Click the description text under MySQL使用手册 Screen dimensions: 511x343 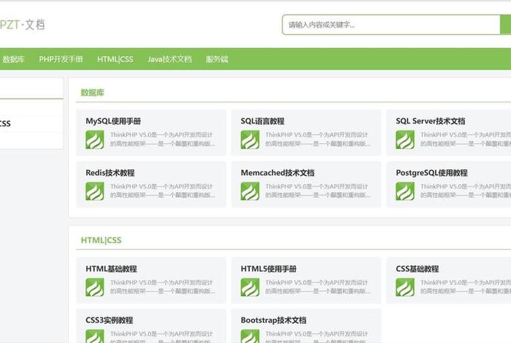click(162, 139)
